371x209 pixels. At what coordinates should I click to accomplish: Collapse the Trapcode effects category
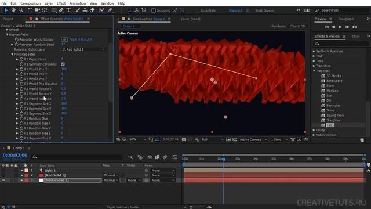coord(314,71)
